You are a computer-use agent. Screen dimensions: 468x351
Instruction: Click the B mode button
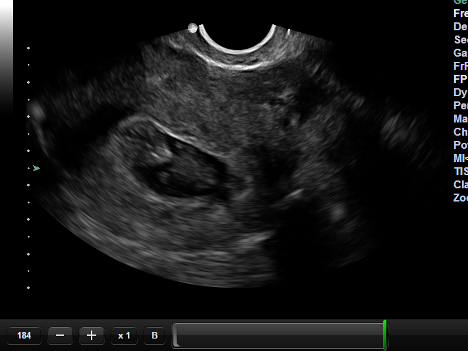[155, 335]
